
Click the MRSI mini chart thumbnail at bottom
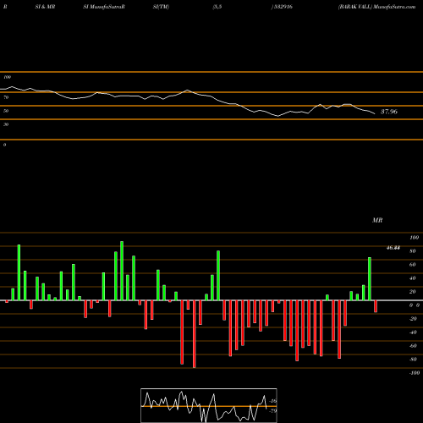[x=209, y=405]
